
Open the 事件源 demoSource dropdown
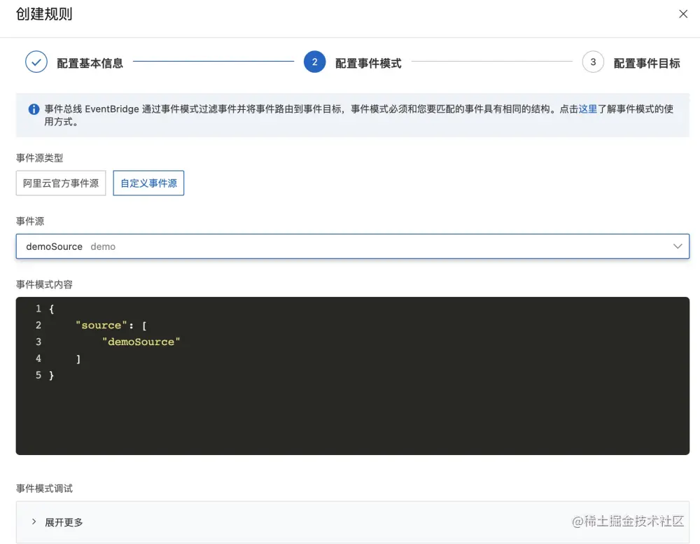(353, 246)
